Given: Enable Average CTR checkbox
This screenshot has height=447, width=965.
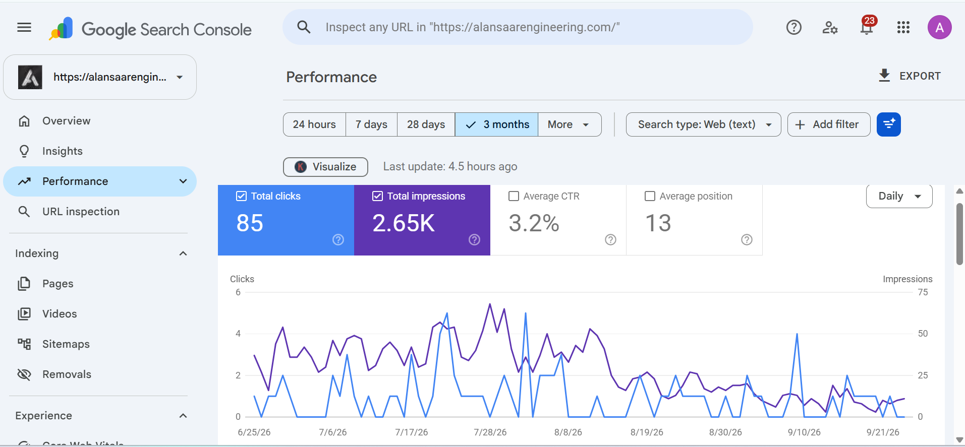Looking at the screenshot, I should tap(514, 196).
